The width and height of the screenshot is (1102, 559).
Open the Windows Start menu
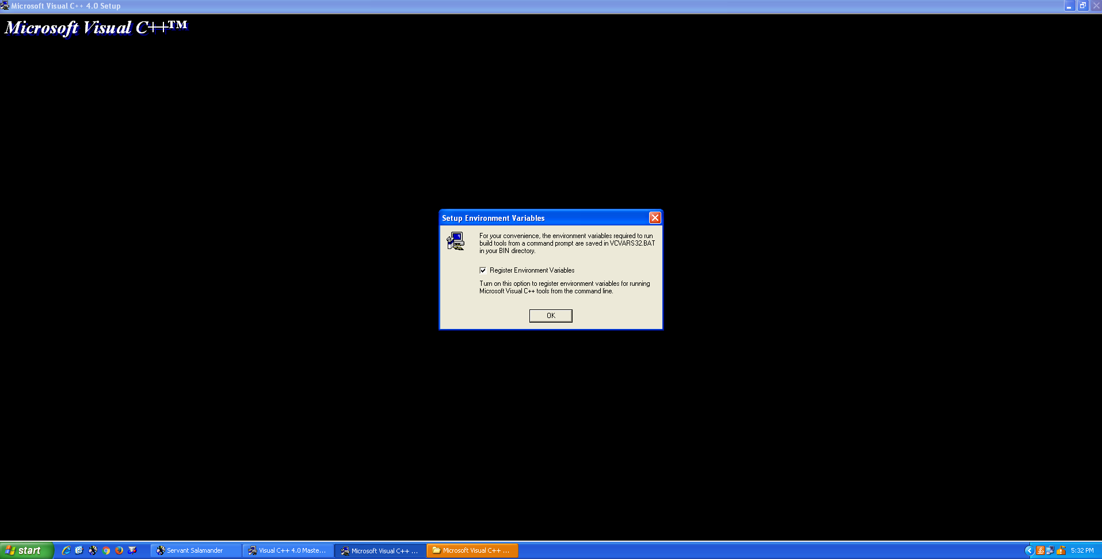click(26, 550)
